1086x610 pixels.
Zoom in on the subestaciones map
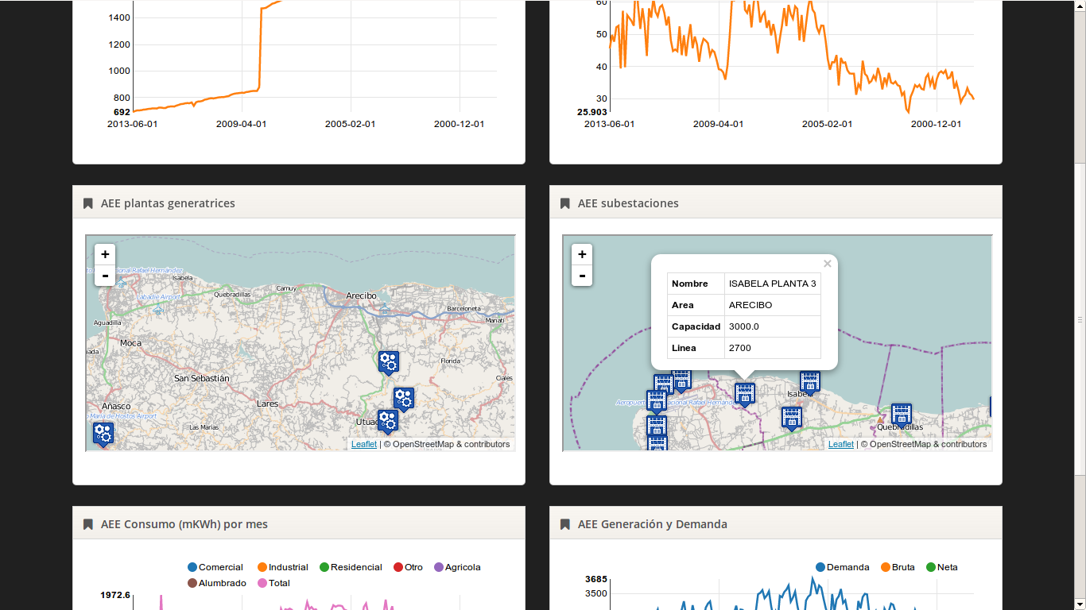(x=582, y=254)
